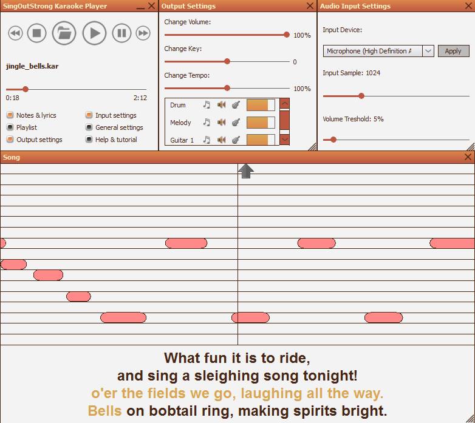Click the track list scrollbar thumb
475x423 pixels.
coord(284,120)
